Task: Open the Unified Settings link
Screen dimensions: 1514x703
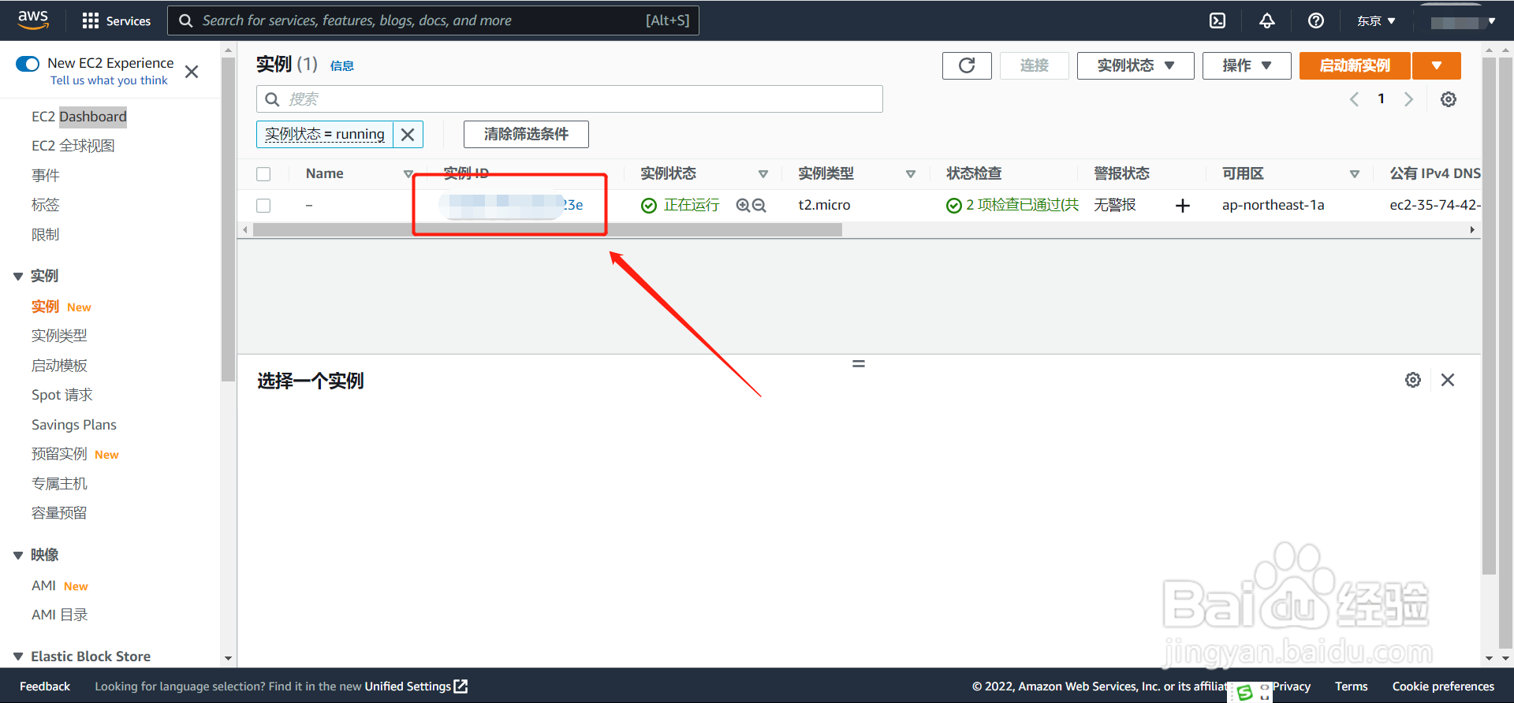Action: coord(416,686)
